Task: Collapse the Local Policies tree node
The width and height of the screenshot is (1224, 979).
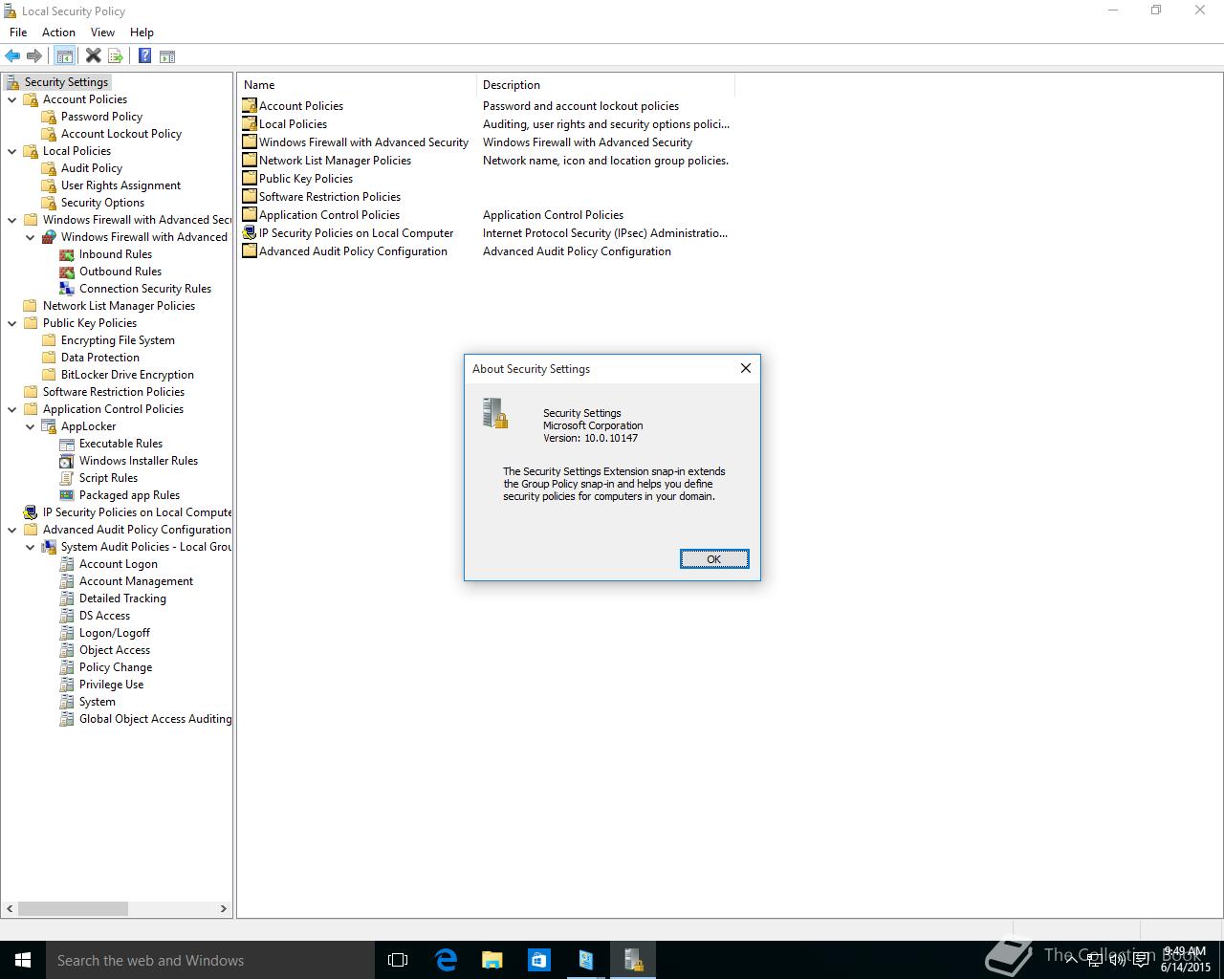Action: 12,151
